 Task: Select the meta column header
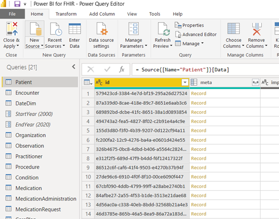tap(225, 82)
